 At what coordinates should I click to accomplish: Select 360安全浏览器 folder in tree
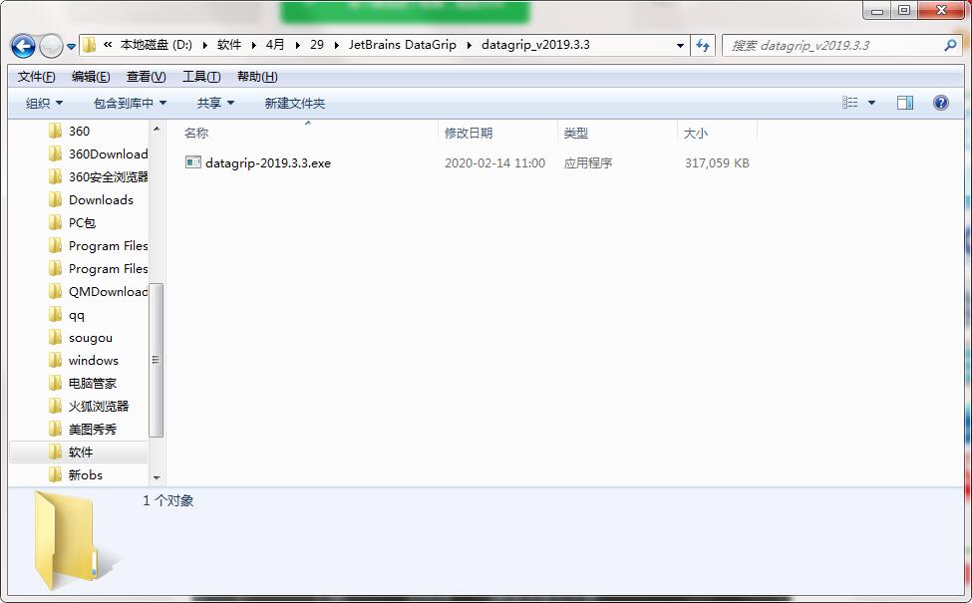108,176
